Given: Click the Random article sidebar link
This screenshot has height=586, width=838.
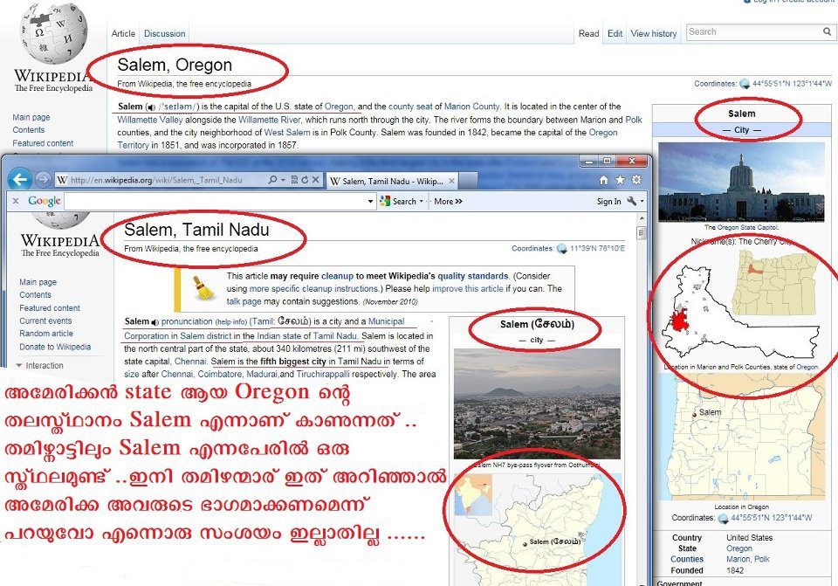Looking at the screenshot, I should coord(46,334).
